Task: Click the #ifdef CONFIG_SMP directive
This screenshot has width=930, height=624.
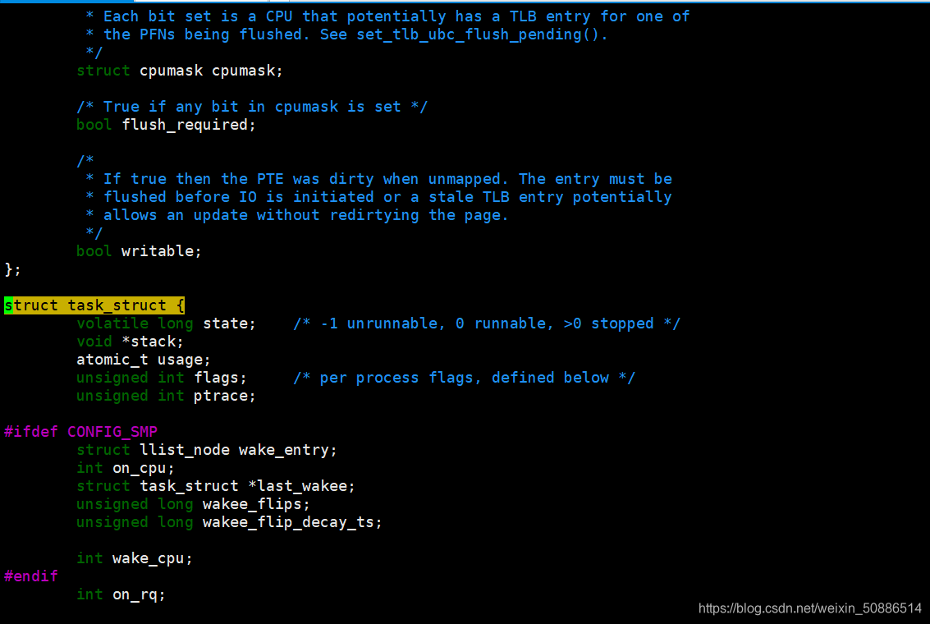Action: (81, 432)
